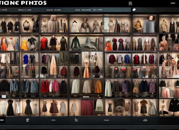Click the white 'e' icon in bottom bar
Image resolution: width=179 pixels, height=130 pixels.
coord(28,120)
